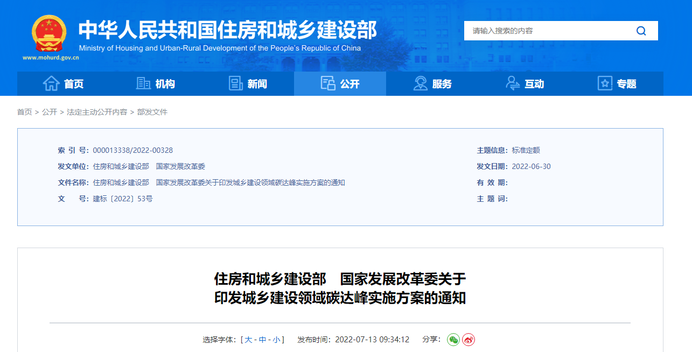Set font size to 大
Image resolution: width=692 pixels, height=352 pixels.
click(248, 340)
